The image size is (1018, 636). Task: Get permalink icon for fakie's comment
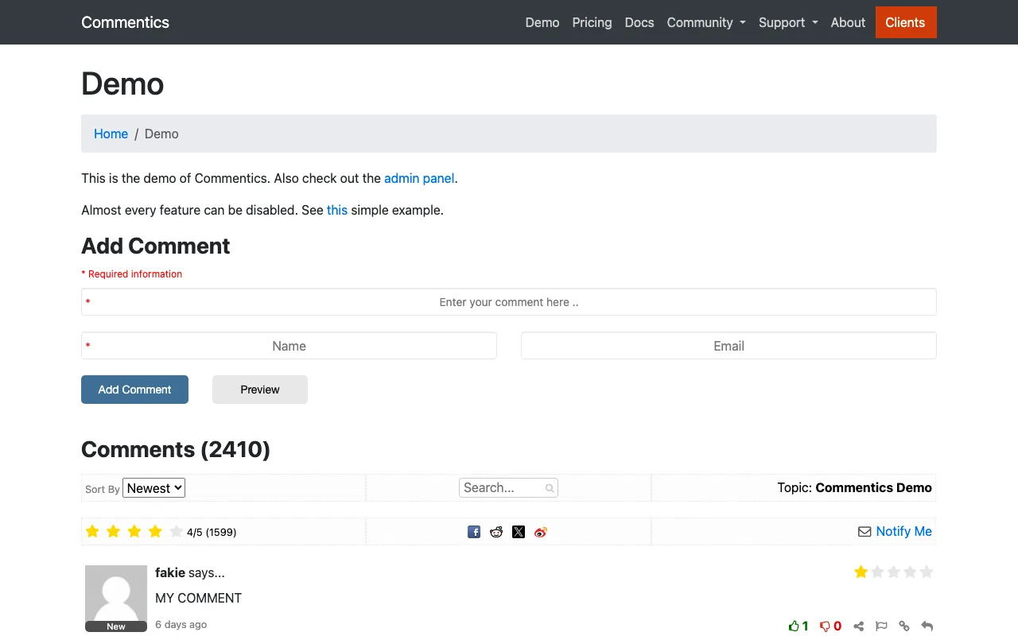pos(904,626)
